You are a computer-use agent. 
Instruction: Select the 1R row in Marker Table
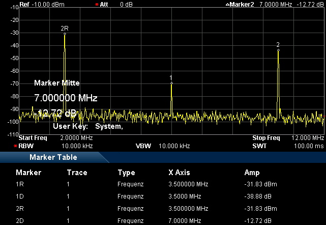(163, 184)
